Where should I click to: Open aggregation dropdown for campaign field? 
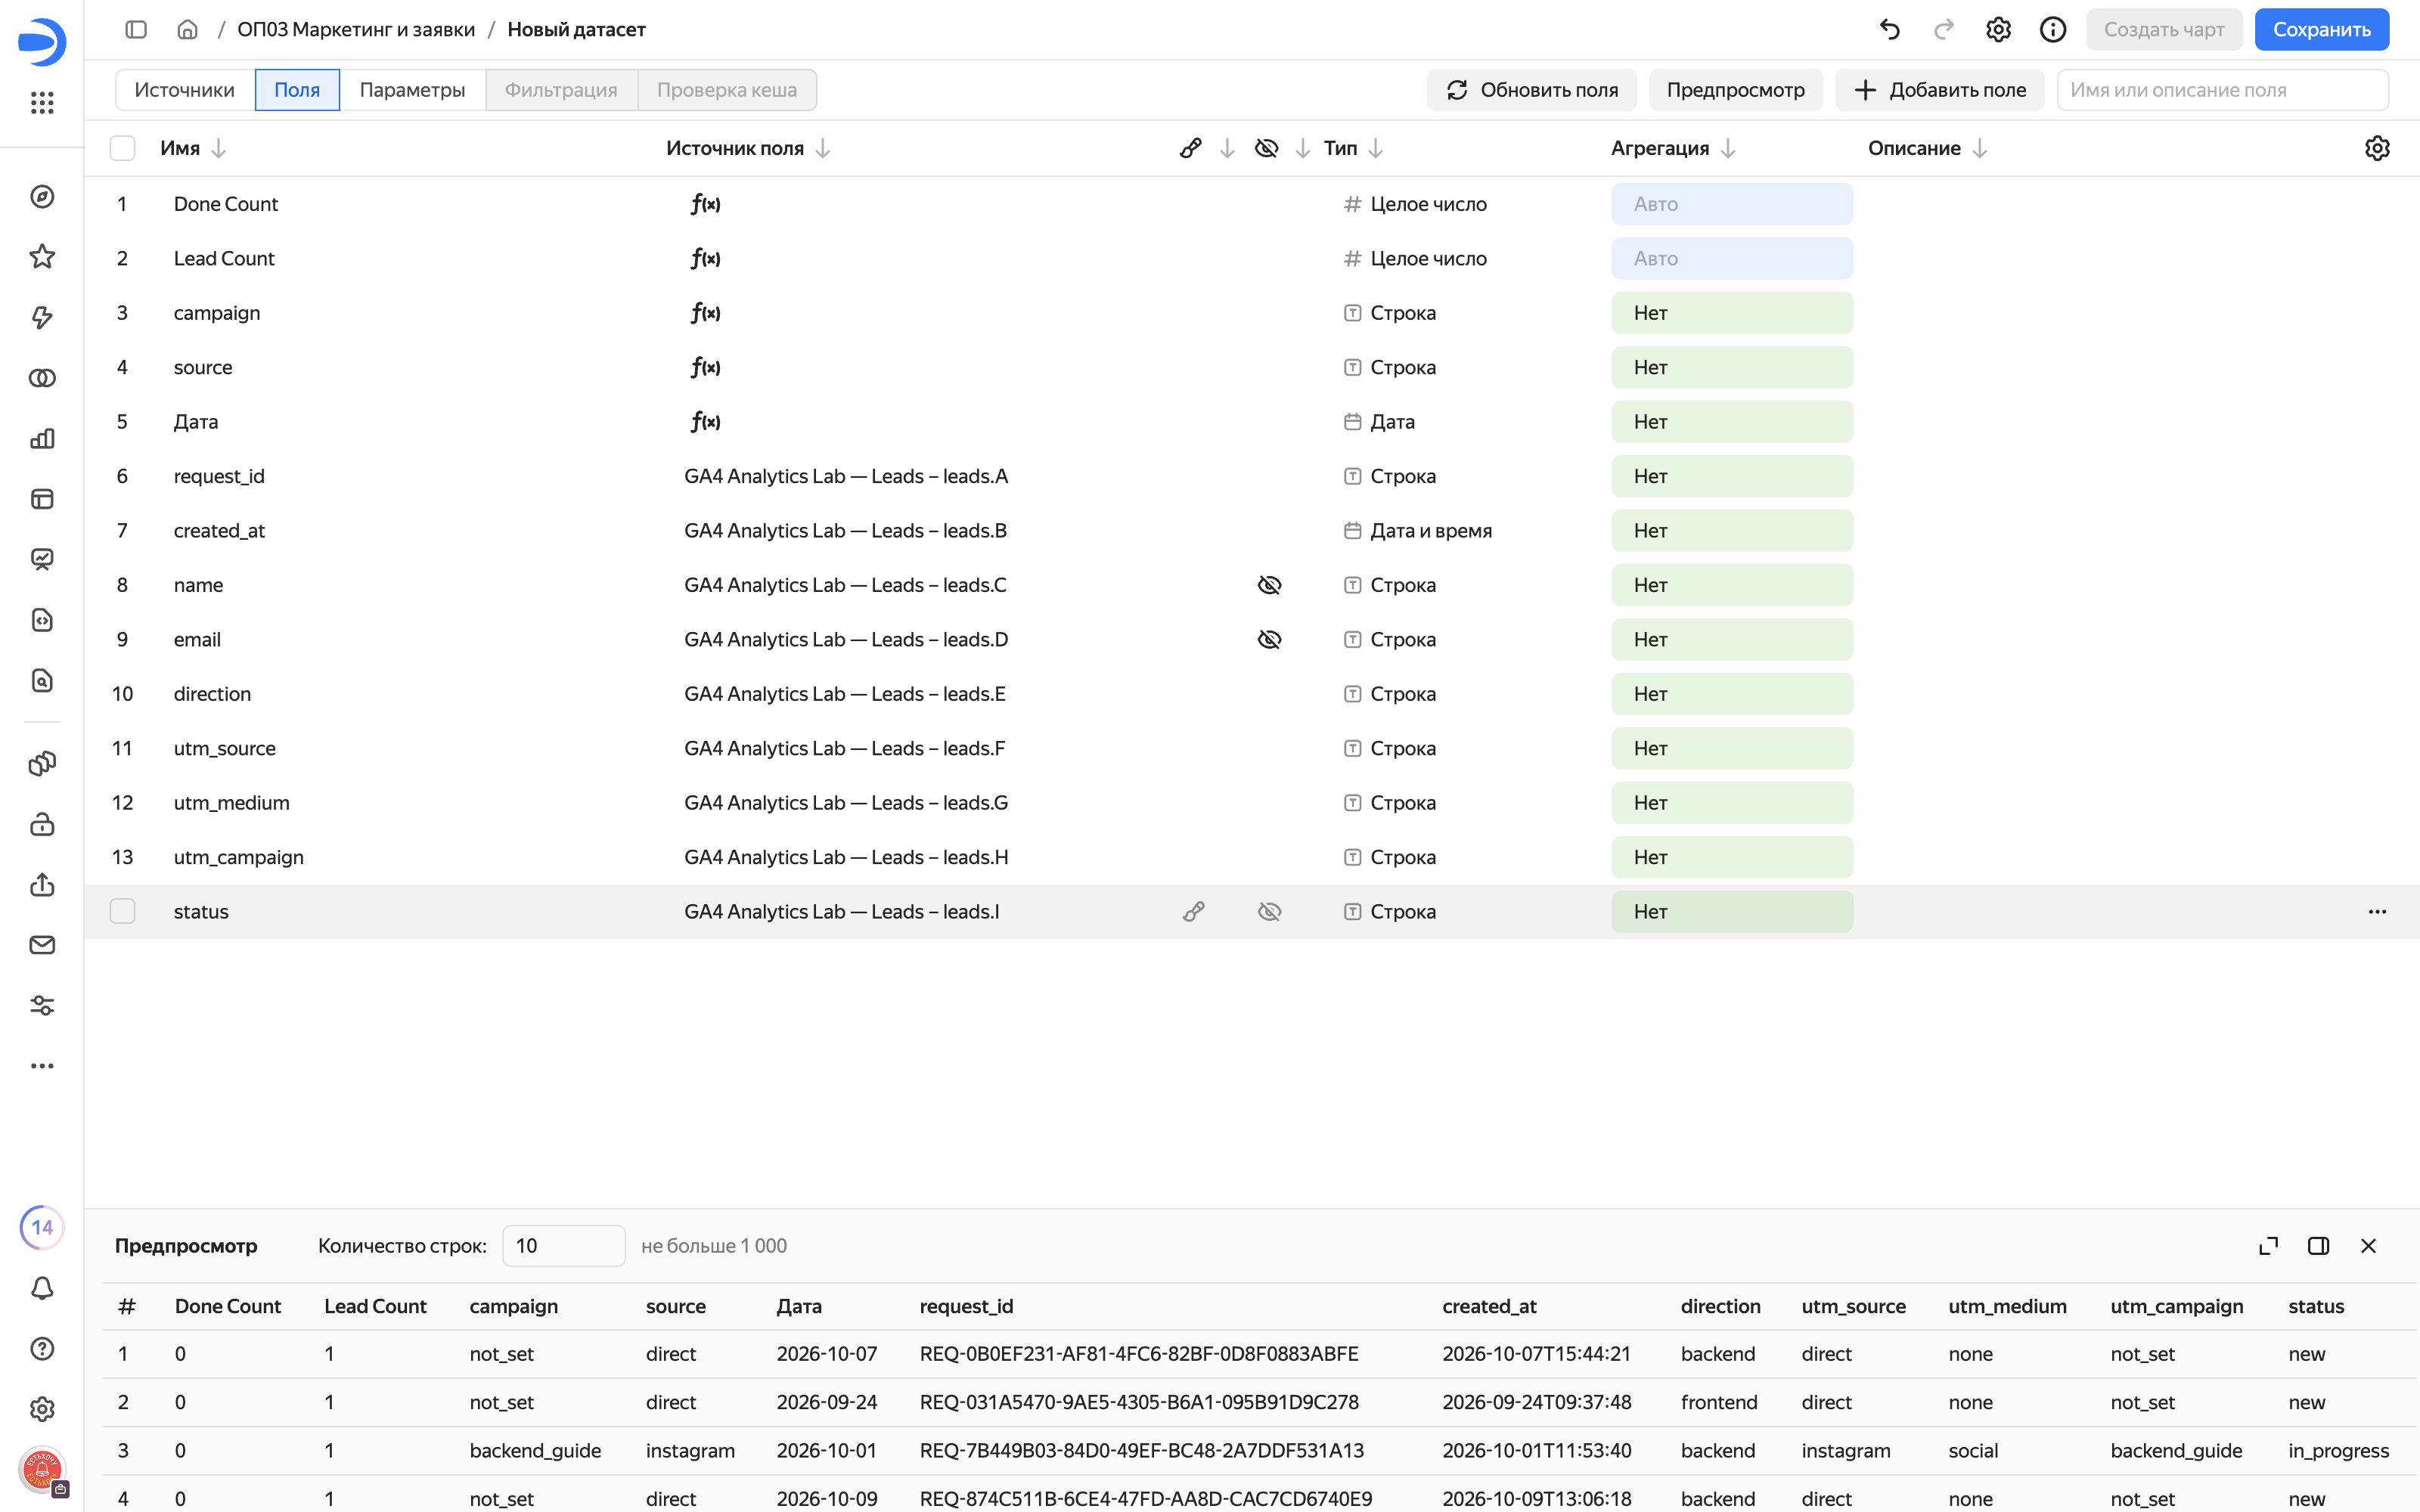click(x=1731, y=313)
